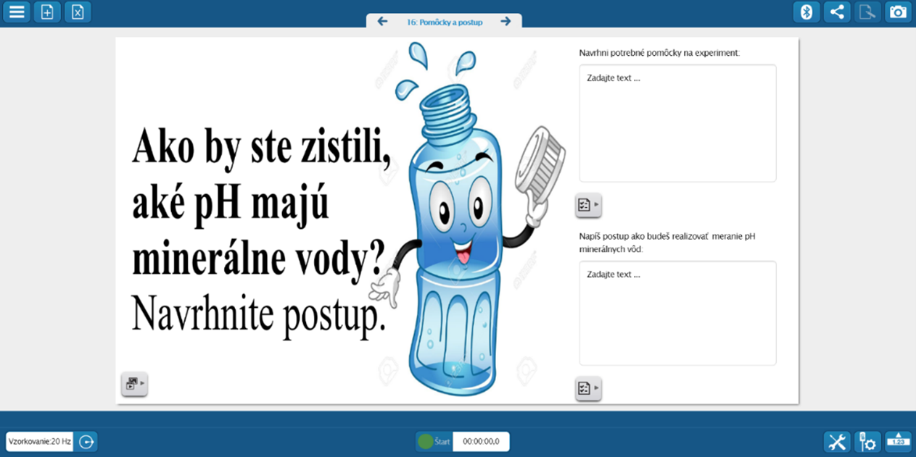The image size is (916, 457).
Task: Open the Bluetooth device connection
Action: click(806, 12)
